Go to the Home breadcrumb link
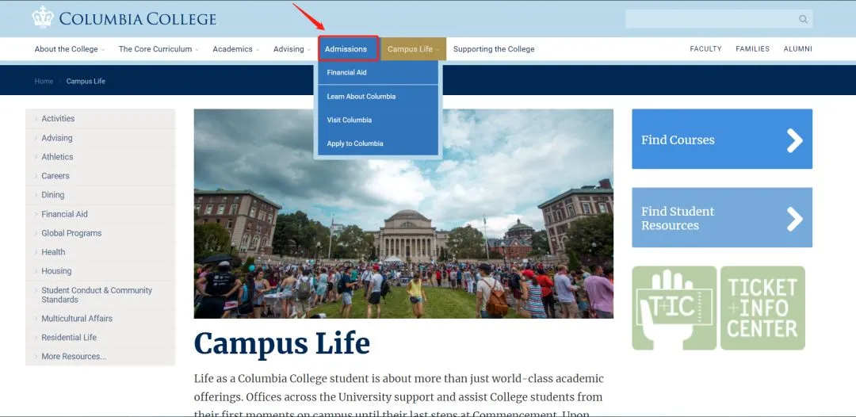 tap(44, 82)
